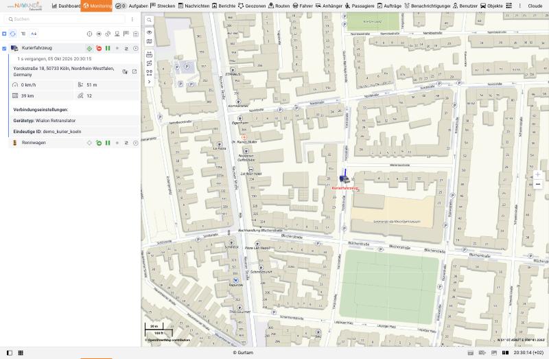Select the map distance measuring tool
Screen dimensions: 549x359
pos(149,55)
